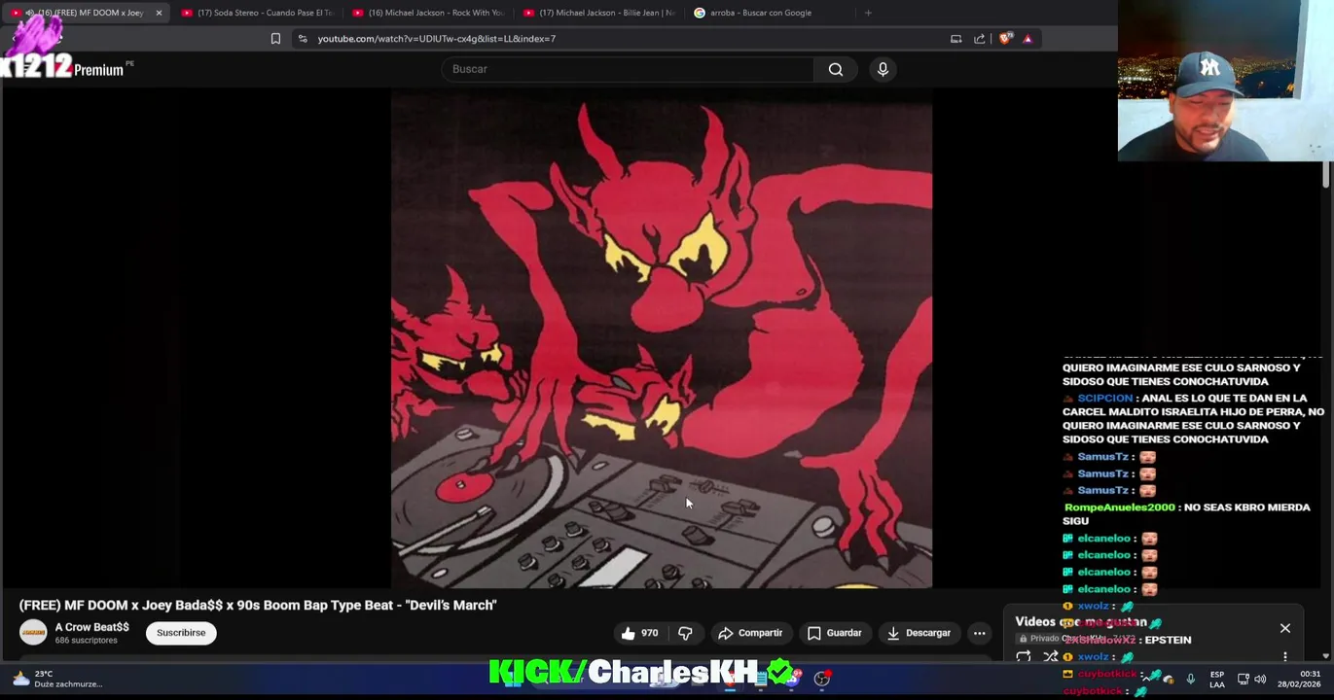Open the A Crow Beat$$ channel avatar

(x=33, y=633)
